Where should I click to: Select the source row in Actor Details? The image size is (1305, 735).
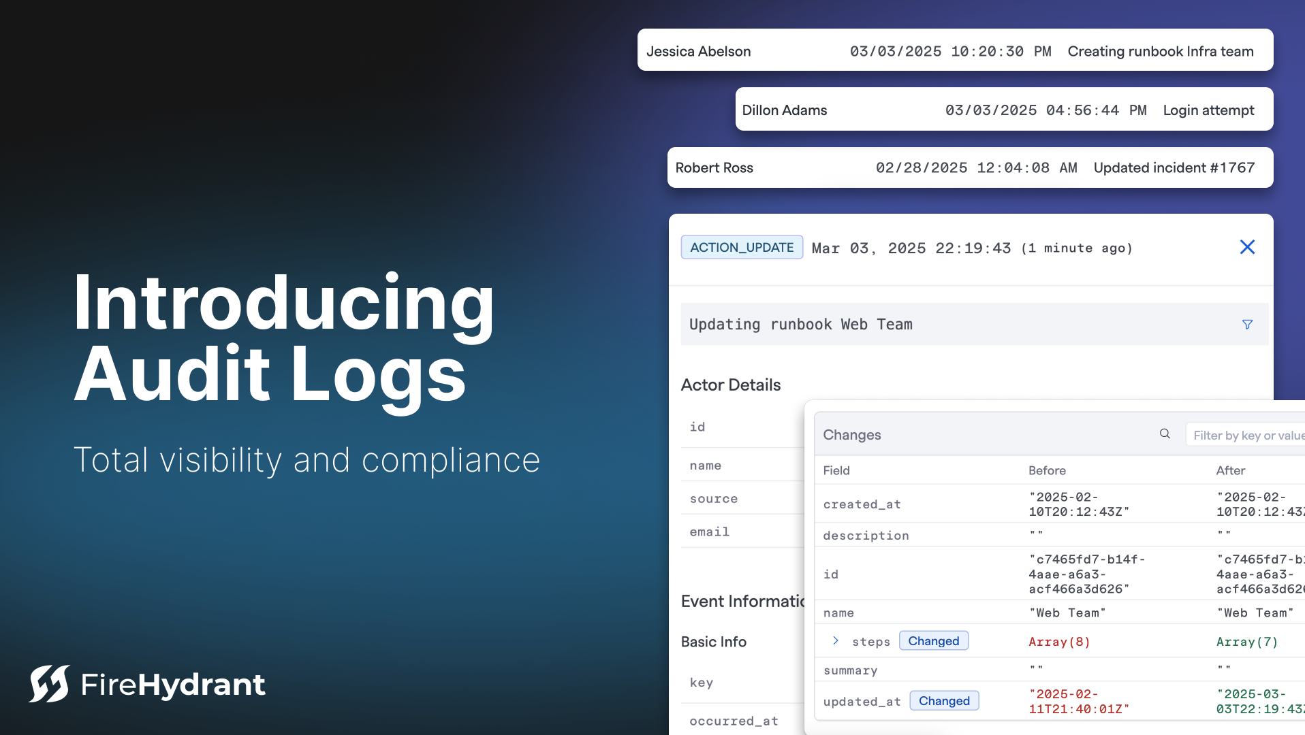(742, 499)
